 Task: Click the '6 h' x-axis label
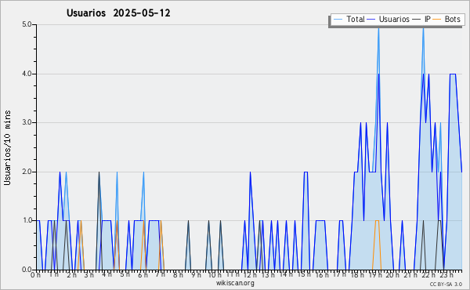pos(143,275)
